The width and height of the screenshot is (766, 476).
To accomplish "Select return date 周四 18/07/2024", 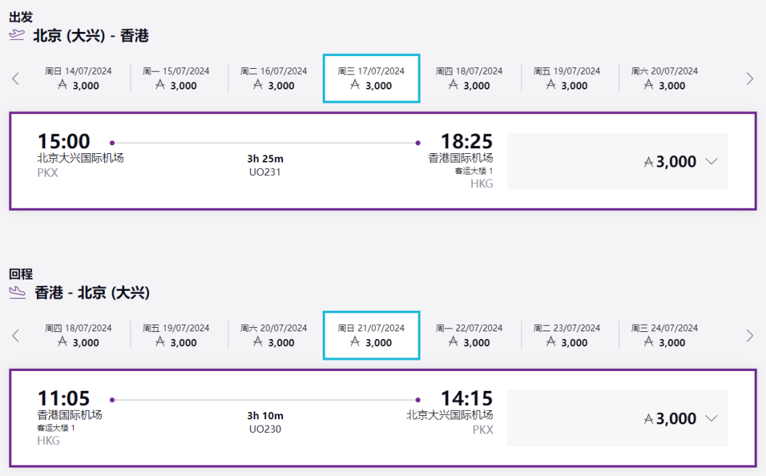I will [x=78, y=336].
